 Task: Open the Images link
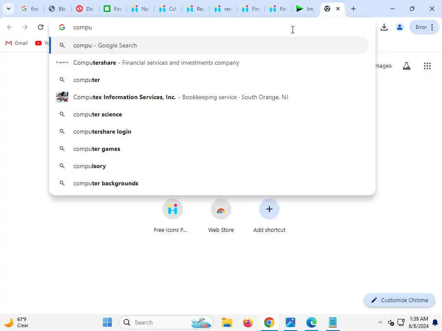pos(383,66)
